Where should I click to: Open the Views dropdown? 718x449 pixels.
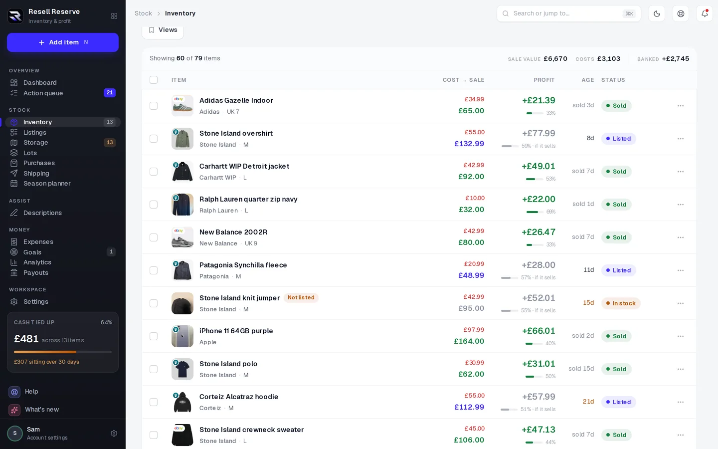tap(163, 30)
